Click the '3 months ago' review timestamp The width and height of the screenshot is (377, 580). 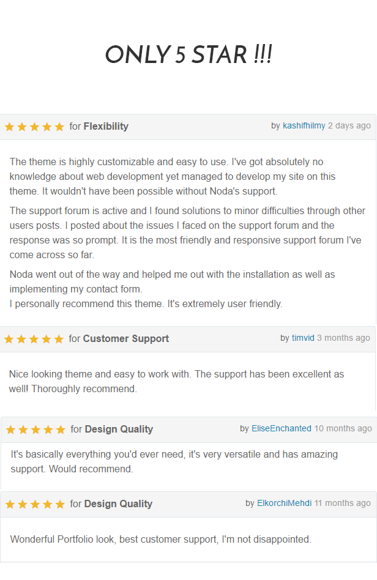coord(343,338)
